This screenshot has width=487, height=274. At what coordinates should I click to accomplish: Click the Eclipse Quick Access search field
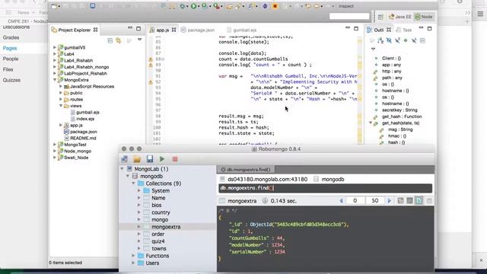[x=349, y=16]
